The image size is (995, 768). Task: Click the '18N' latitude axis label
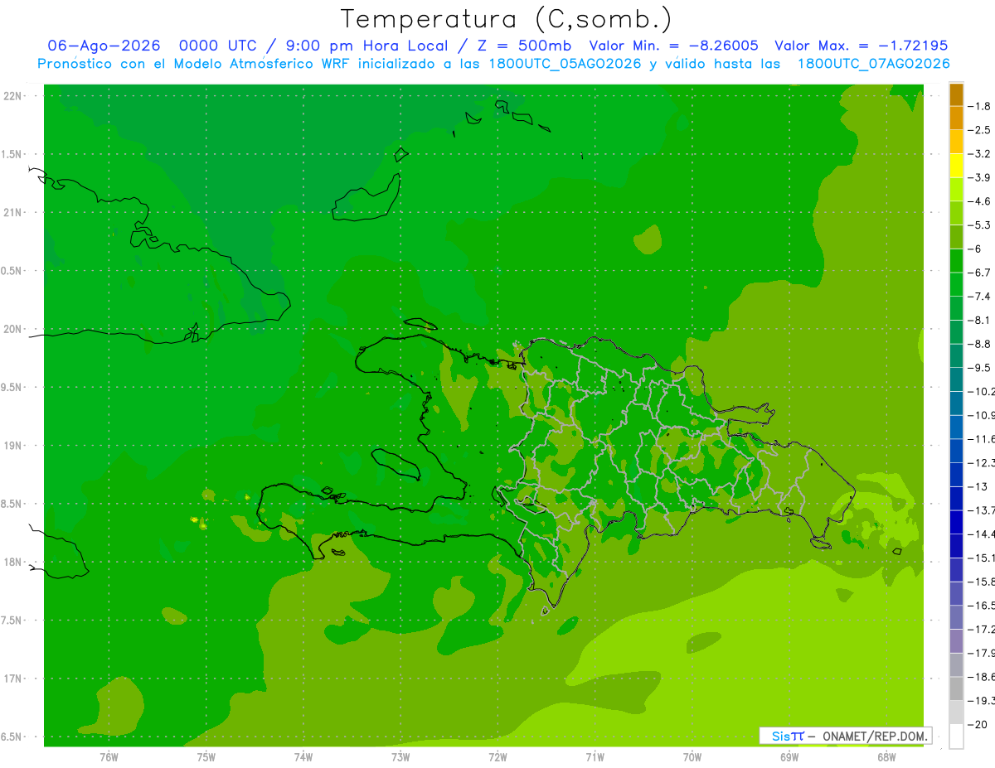13,563
